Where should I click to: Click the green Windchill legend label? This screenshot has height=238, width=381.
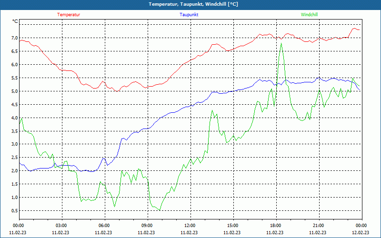pyautogui.click(x=309, y=15)
